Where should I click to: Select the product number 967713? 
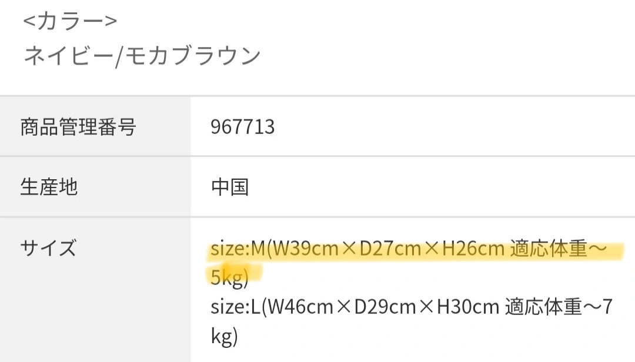pyautogui.click(x=242, y=127)
